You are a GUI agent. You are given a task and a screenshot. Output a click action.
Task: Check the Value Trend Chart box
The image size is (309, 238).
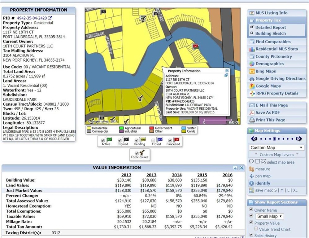(x=256, y=229)
